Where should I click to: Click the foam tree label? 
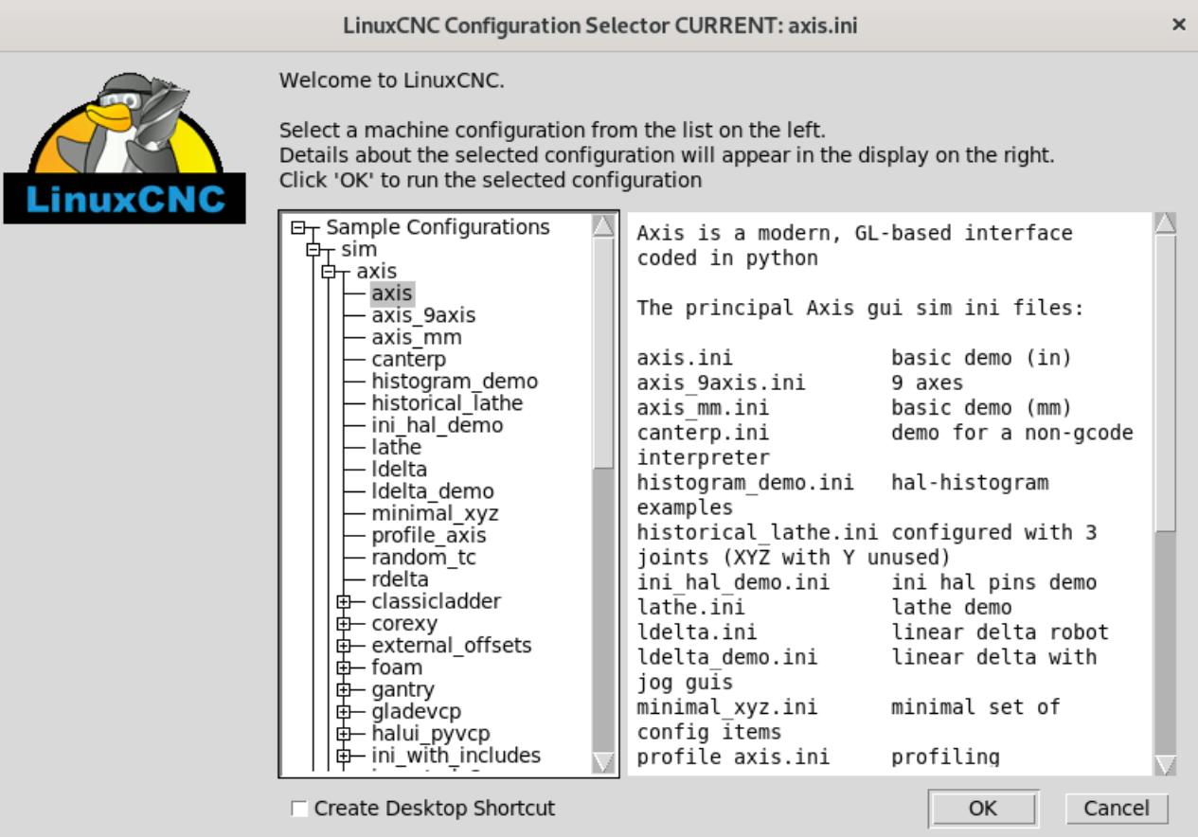pos(397,668)
